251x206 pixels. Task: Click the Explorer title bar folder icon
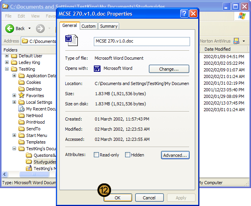coord(5,6)
